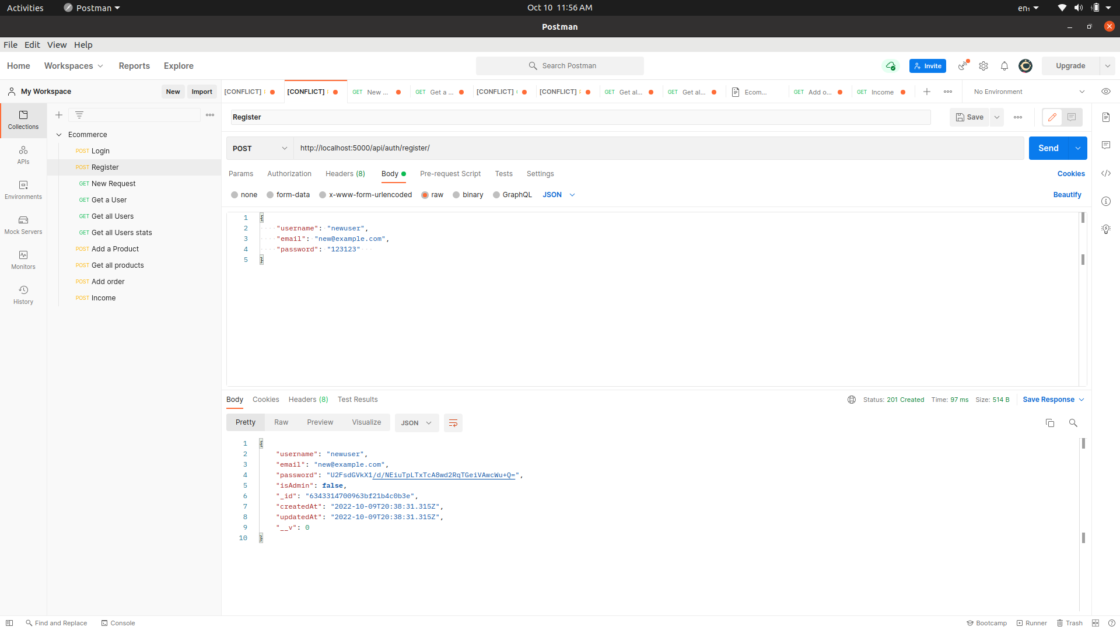Toggle response line wrap icon
This screenshot has height=630, width=1120.
tap(453, 423)
